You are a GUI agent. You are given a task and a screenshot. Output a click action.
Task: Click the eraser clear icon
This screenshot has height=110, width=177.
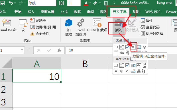(x=95, y=3)
